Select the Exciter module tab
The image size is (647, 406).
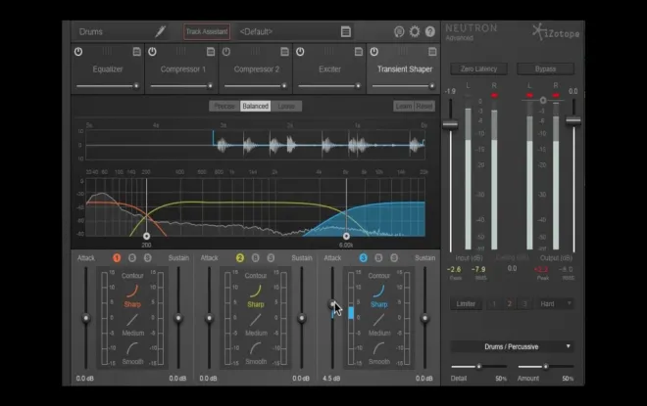click(x=329, y=68)
